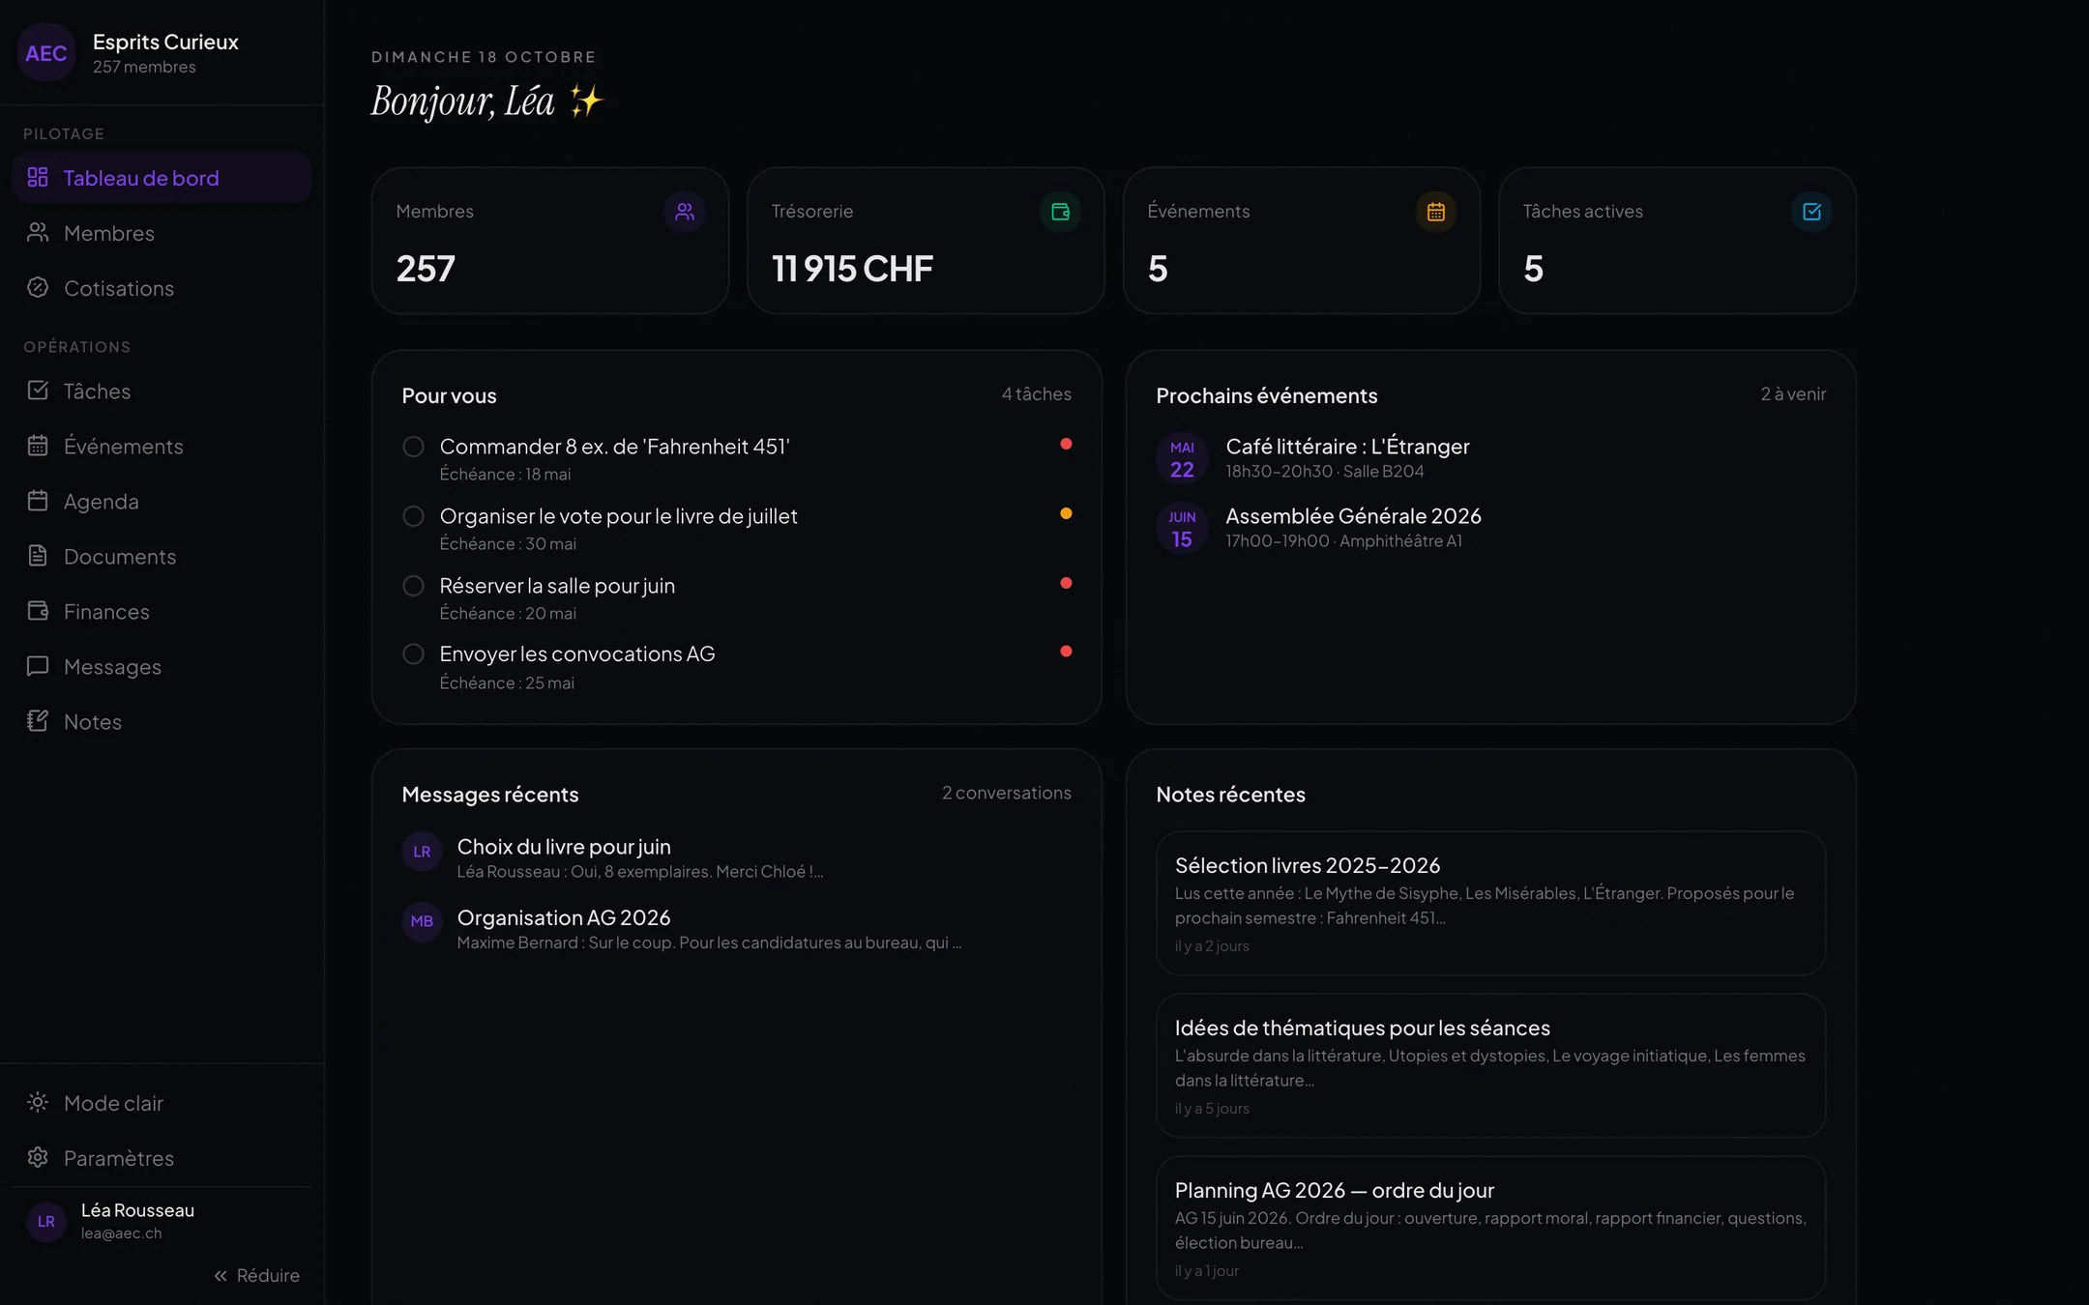
Task: Tick the 'Envoyer les convocations AG' circle
Action: point(413,654)
